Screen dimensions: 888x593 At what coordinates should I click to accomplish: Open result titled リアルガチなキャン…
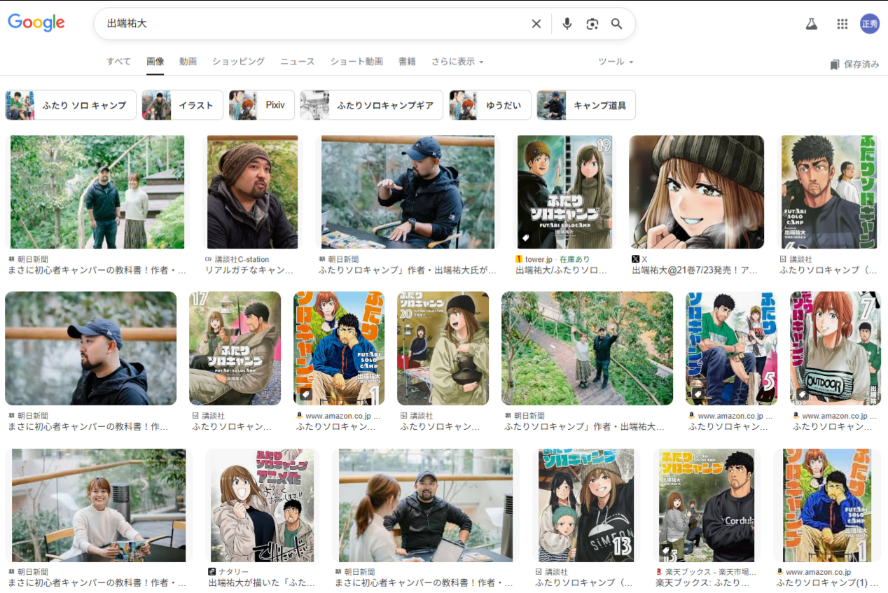(250, 270)
